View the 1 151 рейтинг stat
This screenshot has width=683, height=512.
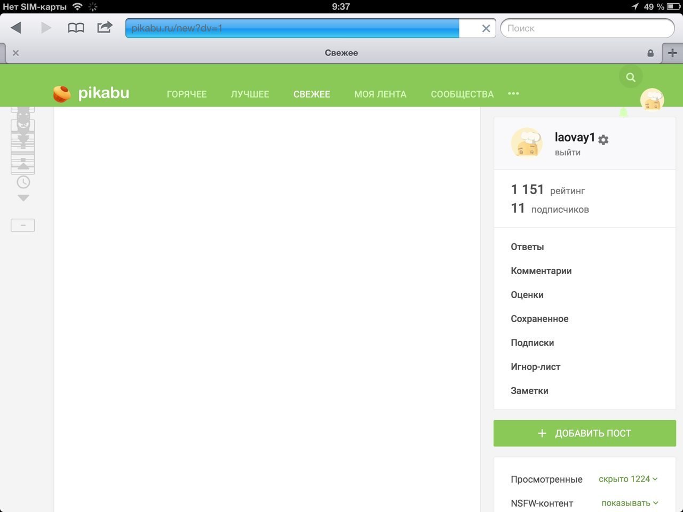[x=548, y=190]
